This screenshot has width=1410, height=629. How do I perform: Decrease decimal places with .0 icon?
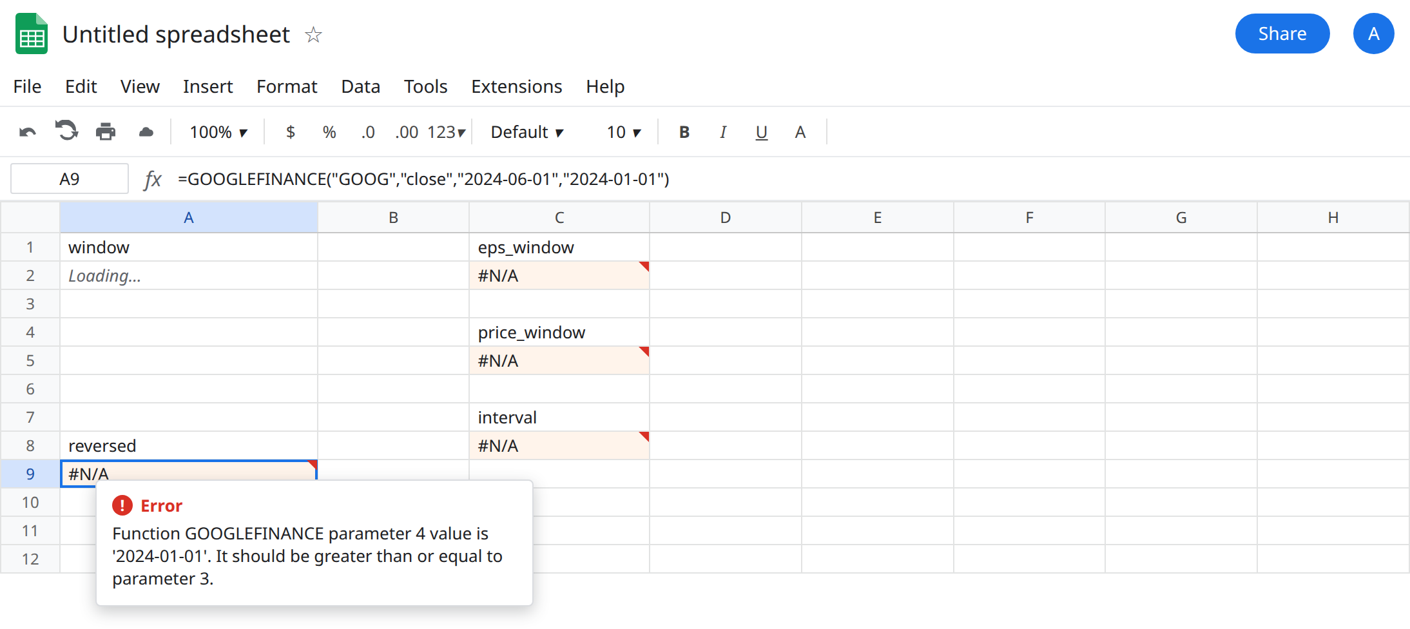coord(368,132)
